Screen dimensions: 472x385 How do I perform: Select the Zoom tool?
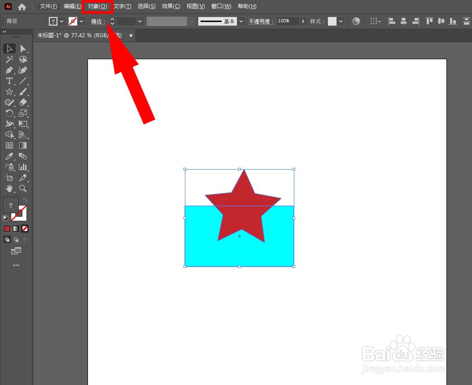coord(23,189)
